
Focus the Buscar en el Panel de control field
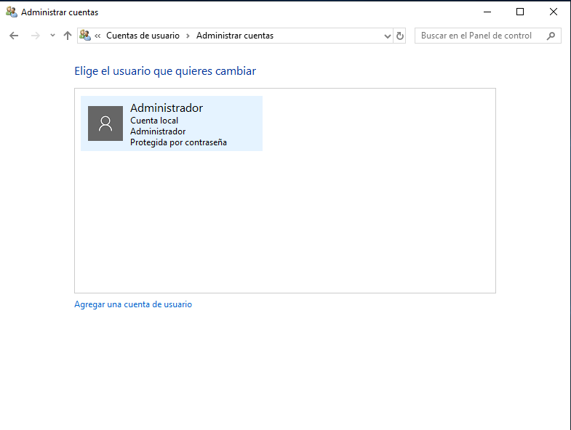coord(487,36)
